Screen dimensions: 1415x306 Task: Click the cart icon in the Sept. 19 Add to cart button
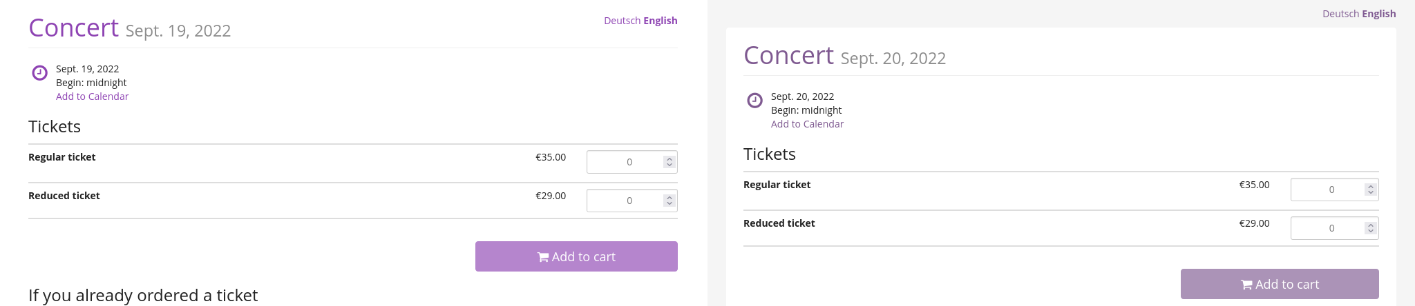point(543,257)
